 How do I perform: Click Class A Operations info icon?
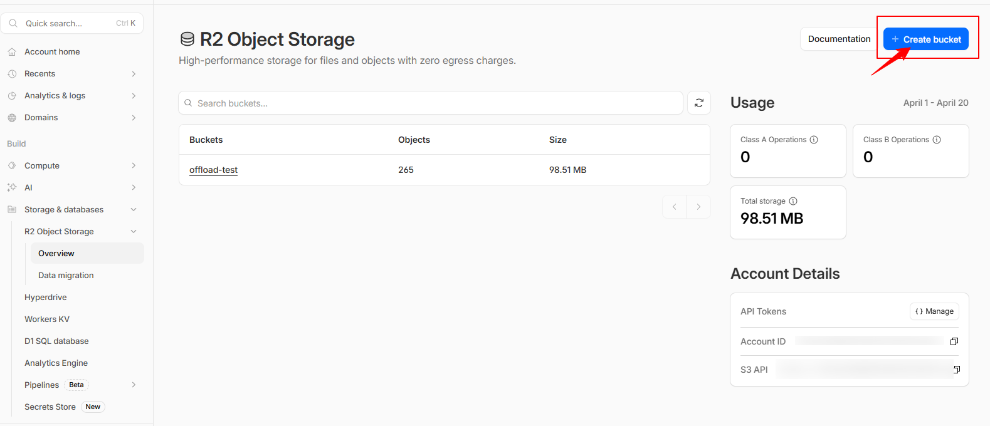[814, 140]
